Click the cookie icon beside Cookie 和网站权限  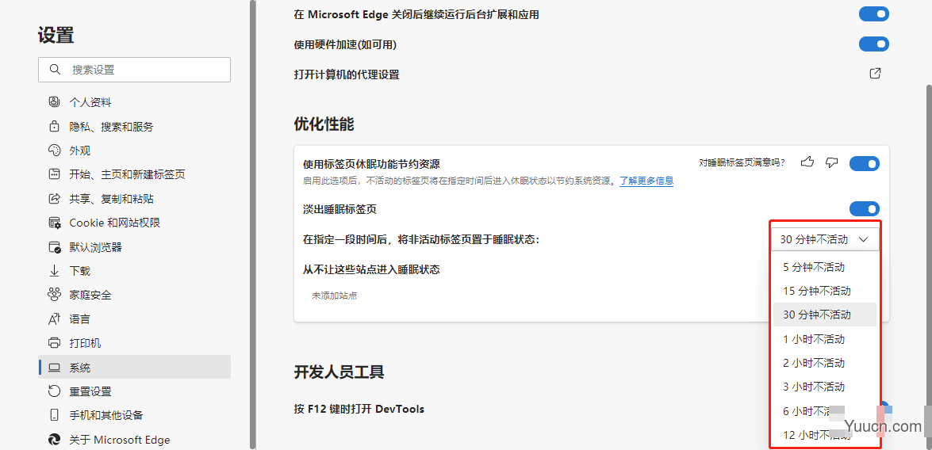tap(54, 223)
